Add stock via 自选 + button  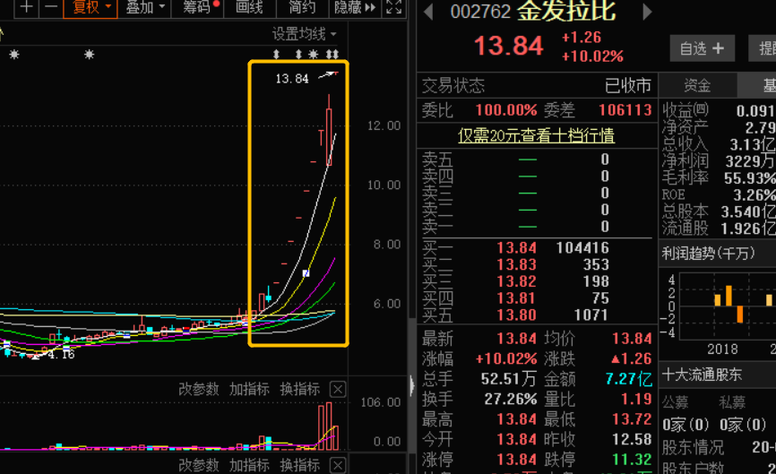click(x=702, y=48)
